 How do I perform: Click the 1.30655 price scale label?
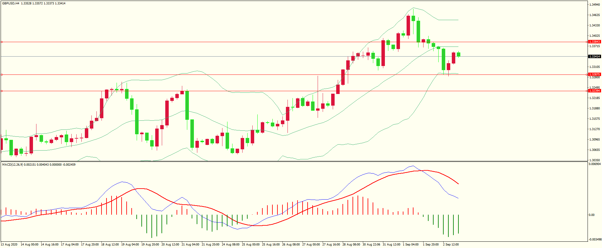(595, 150)
